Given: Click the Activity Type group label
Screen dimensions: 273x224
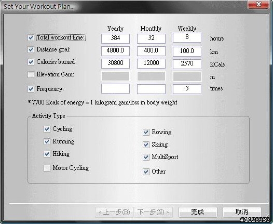Looking at the screenshot, I should (x=49, y=116).
